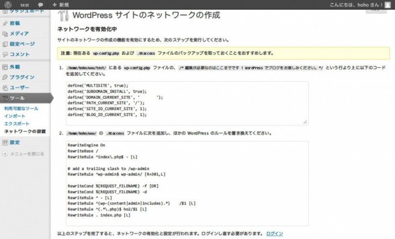
Task: Click the 固定ページ (Pages) icon
Action: pos(6,44)
